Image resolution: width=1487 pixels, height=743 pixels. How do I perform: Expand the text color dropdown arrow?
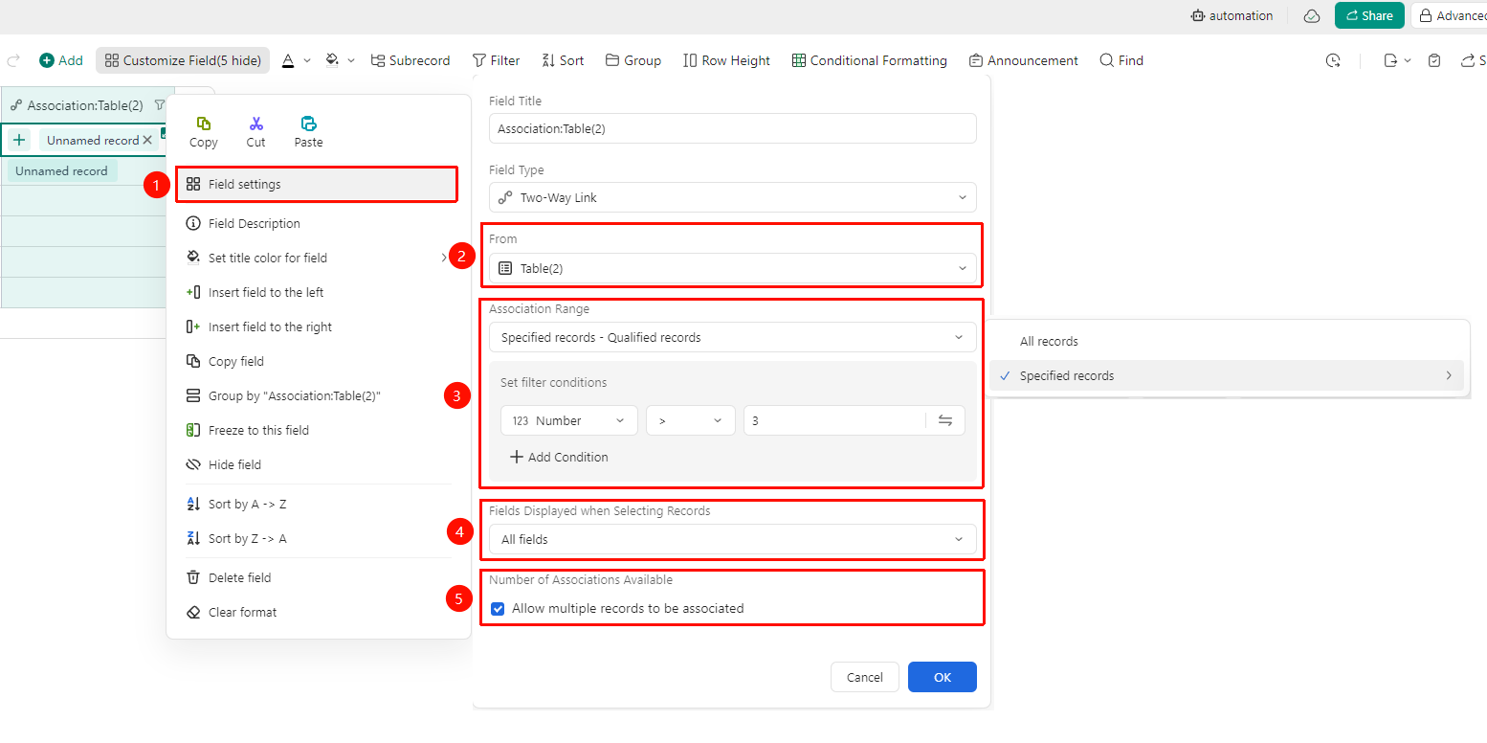[307, 60]
